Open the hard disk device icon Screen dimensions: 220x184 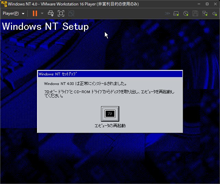176,14
